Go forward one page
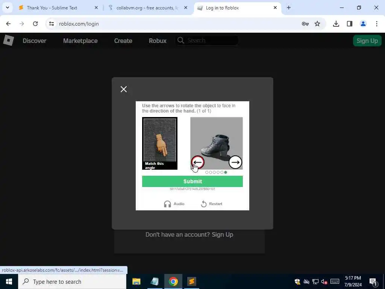 point(22,24)
